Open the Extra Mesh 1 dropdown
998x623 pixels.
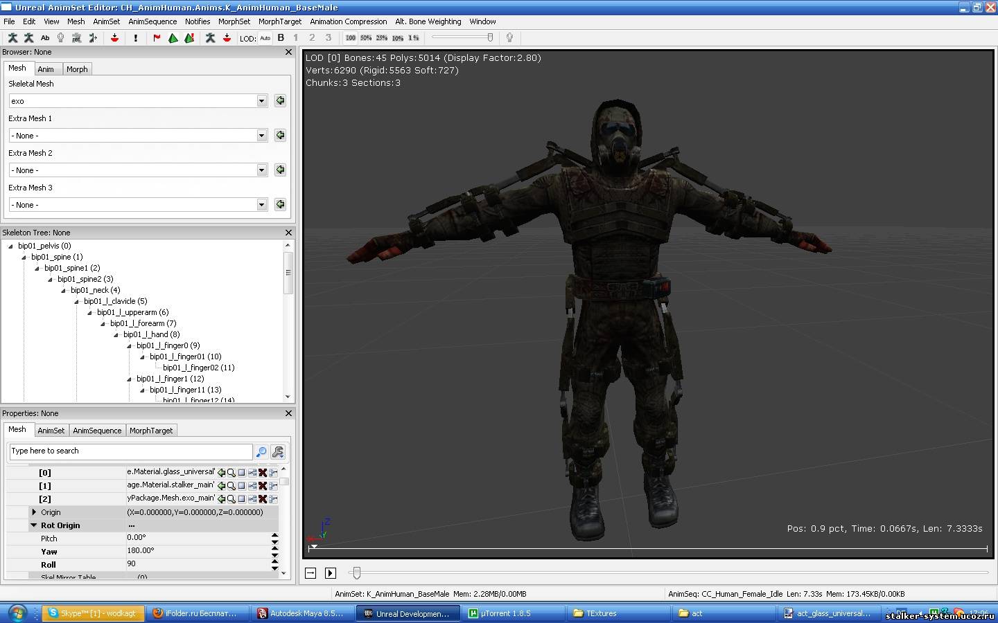point(261,135)
